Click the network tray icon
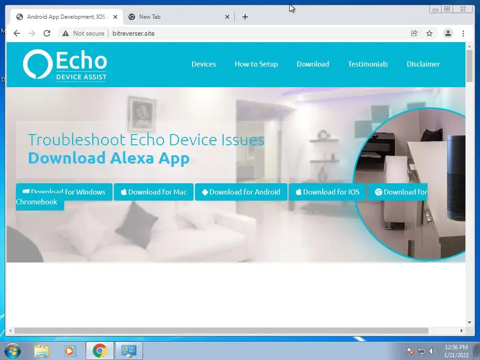 [x=421, y=351]
